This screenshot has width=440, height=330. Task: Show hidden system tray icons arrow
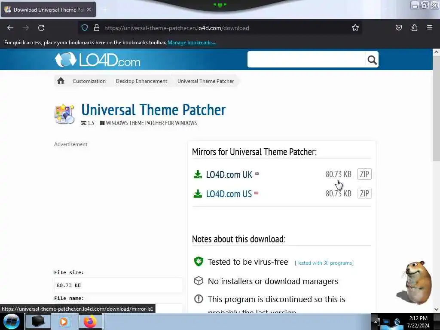point(376,321)
